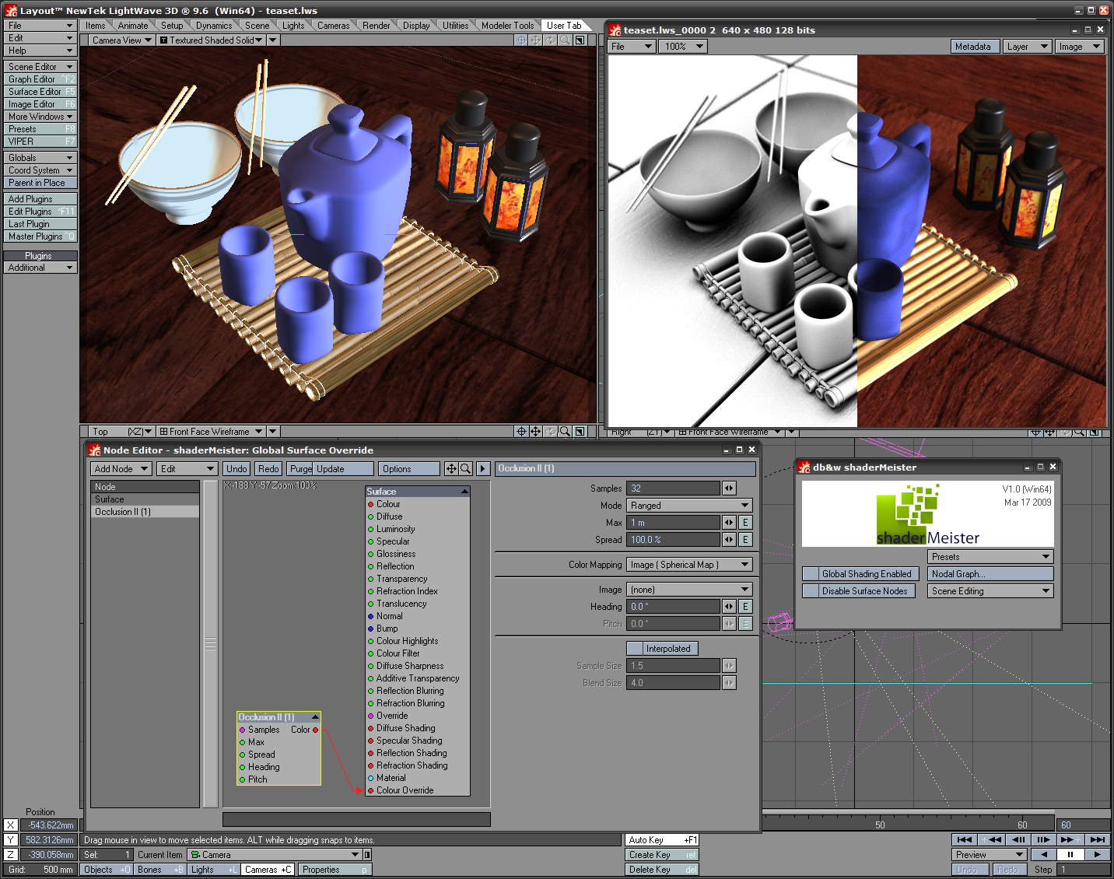Click the Node Editor pan arrows icon

tap(451, 469)
